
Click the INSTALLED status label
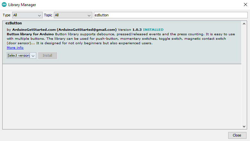153,29
